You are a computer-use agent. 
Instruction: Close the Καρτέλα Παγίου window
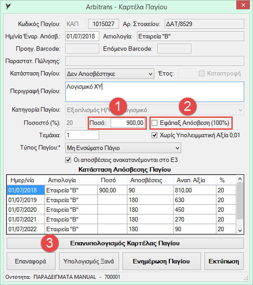[243, 5]
